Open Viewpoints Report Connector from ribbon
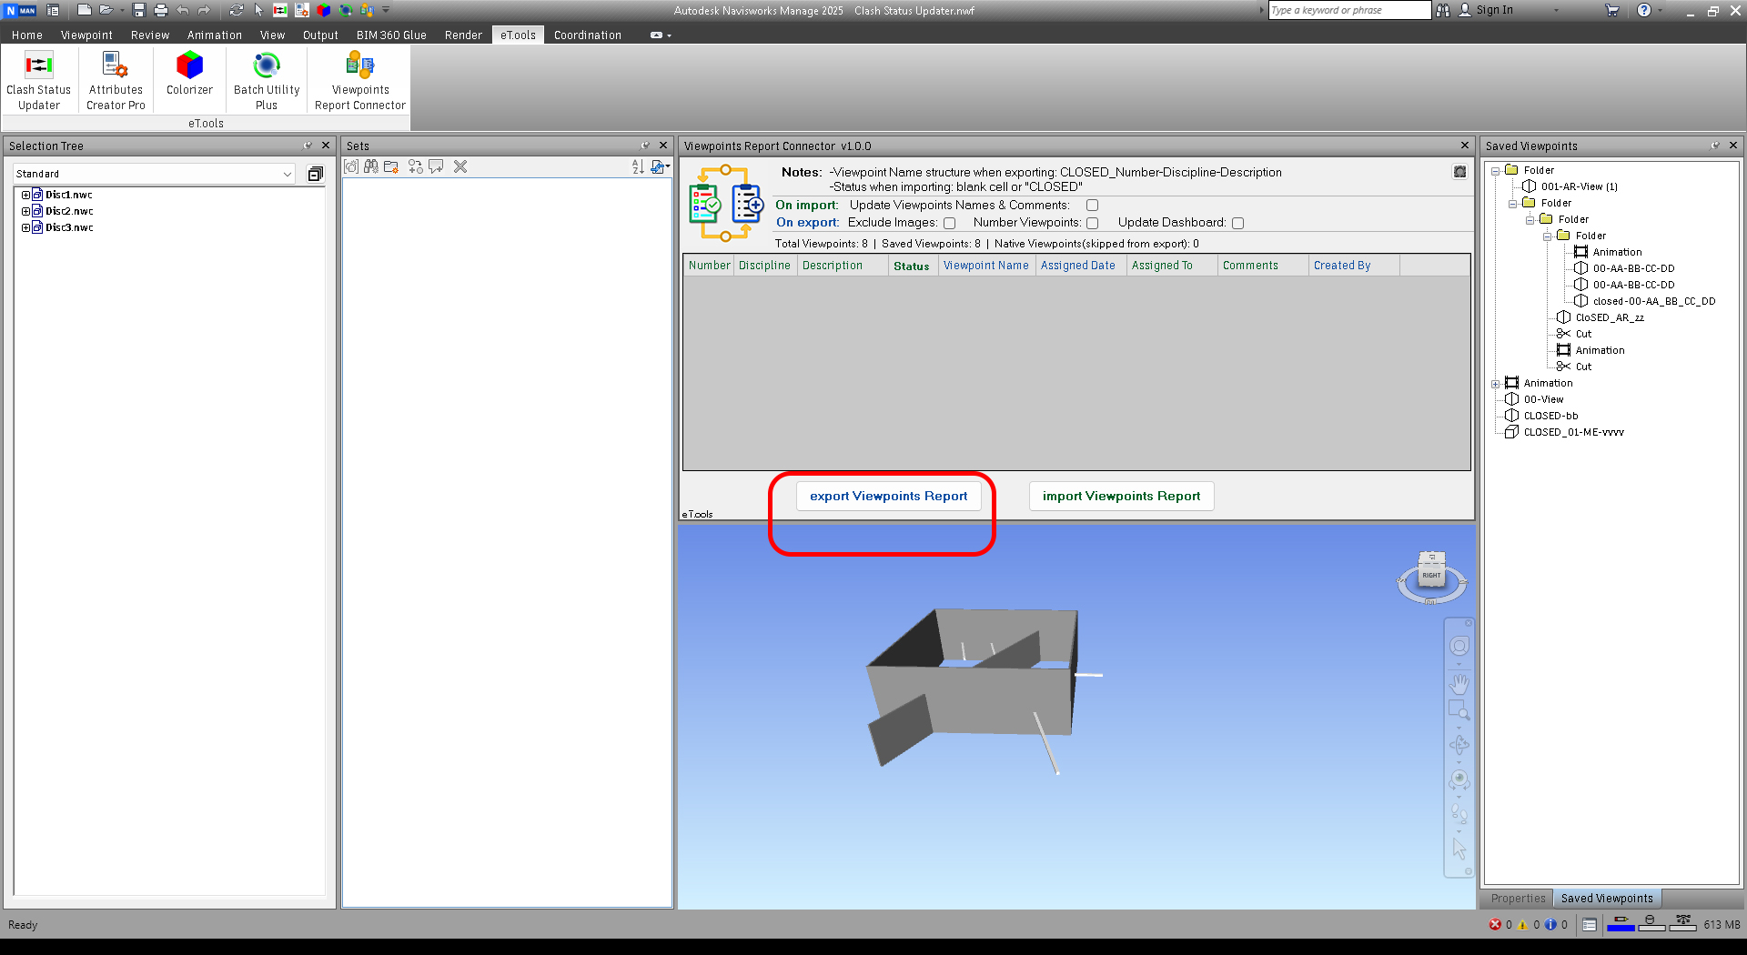Screen dimensions: 1747x955 (360, 80)
